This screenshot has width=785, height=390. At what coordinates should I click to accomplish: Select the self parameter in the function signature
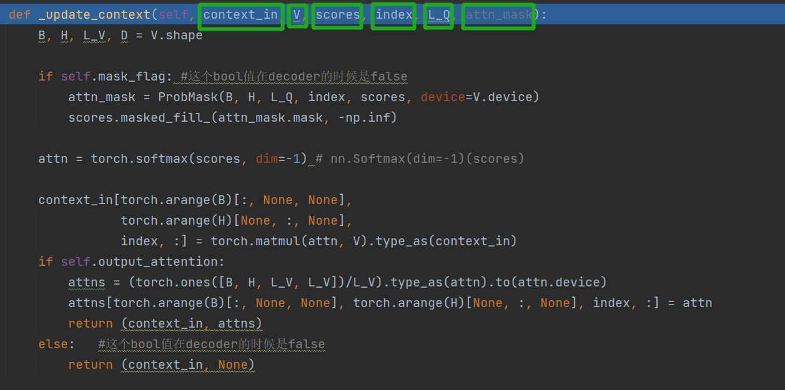173,15
